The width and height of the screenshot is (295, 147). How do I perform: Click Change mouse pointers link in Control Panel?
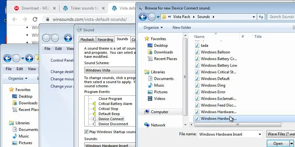62,79
